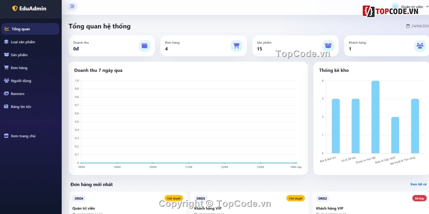Click the 21/04 data point on revenue chart
429x214 pixels.
(189, 163)
